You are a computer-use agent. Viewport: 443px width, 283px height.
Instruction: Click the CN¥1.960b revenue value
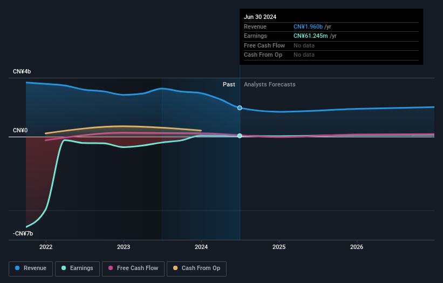tap(308, 26)
